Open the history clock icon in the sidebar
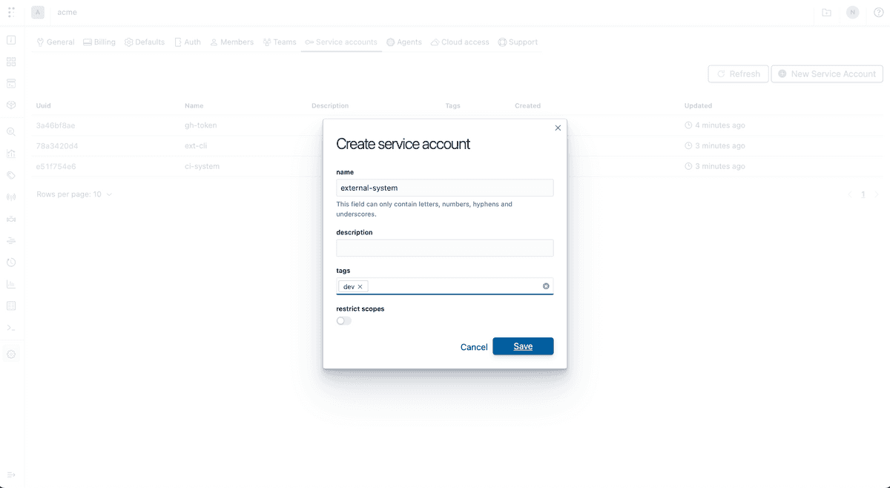 pyautogui.click(x=11, y=263)
